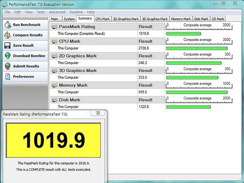244x183 pixels.
Task: Go to the CPU Mark tab
Action: pos(102,19)
